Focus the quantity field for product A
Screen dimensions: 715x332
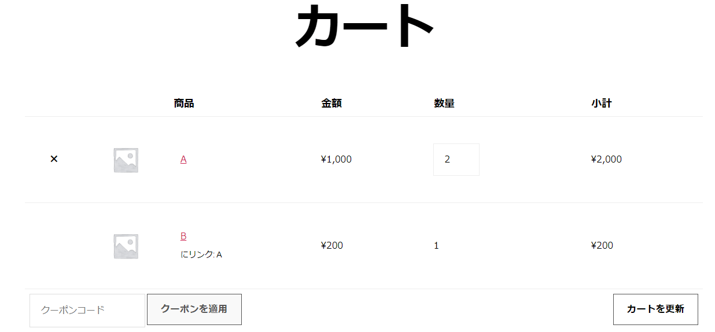(456, 160)
